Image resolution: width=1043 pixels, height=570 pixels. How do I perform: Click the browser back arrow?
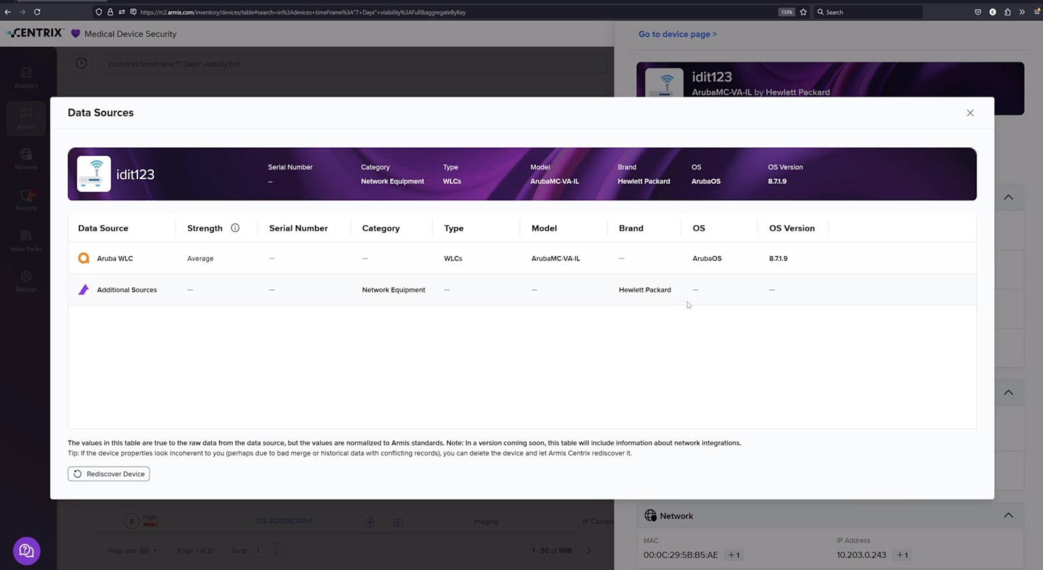click(8, 12)
